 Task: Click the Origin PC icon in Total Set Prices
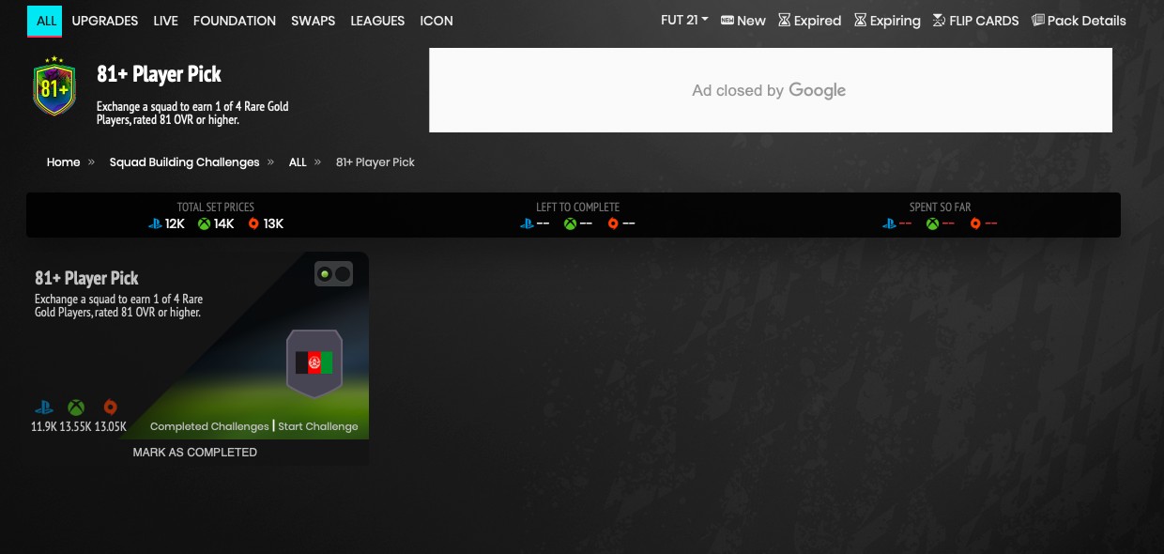[x=253, y=223]
